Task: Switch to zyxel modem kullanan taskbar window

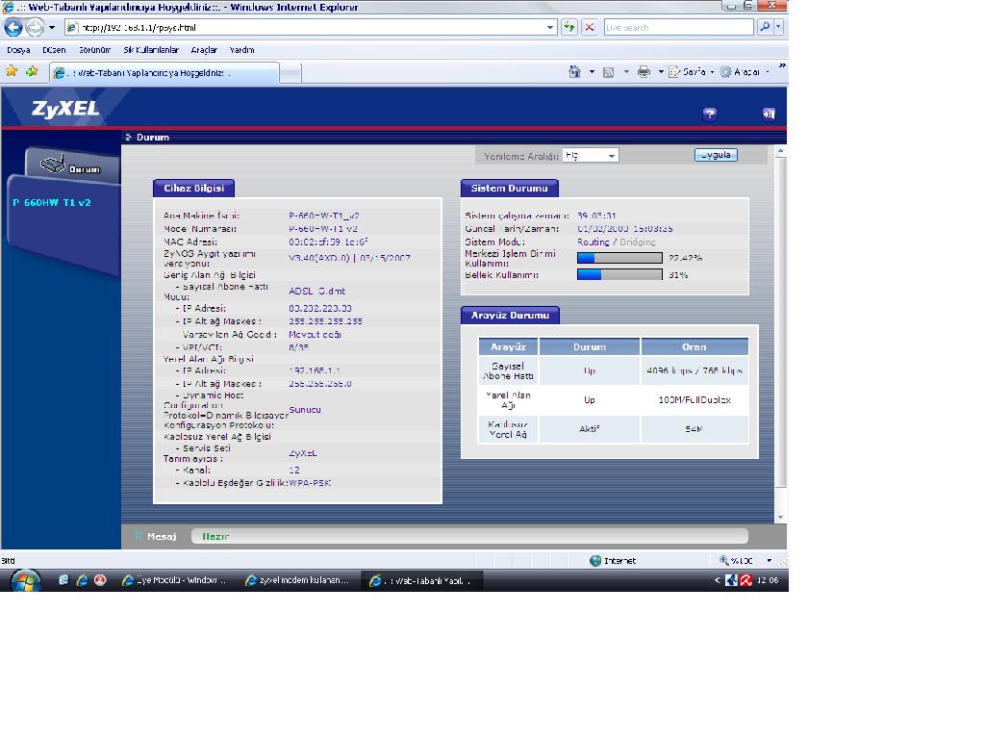Action: pyautogui.click(x=298, y=580)
